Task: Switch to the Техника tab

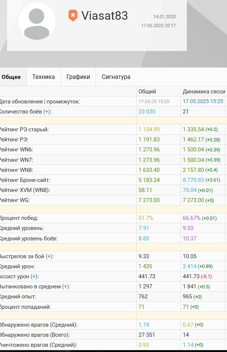Action: click(44, 77)
